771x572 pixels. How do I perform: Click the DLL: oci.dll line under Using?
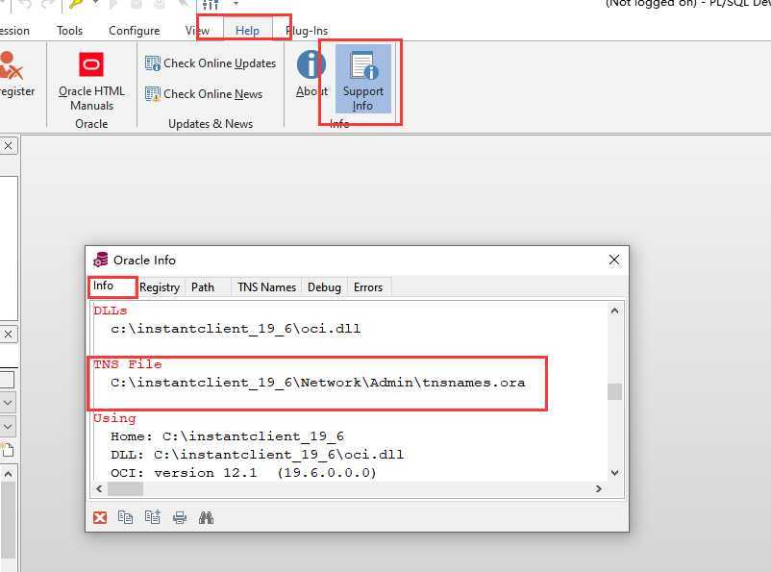[x=258, y=455]
